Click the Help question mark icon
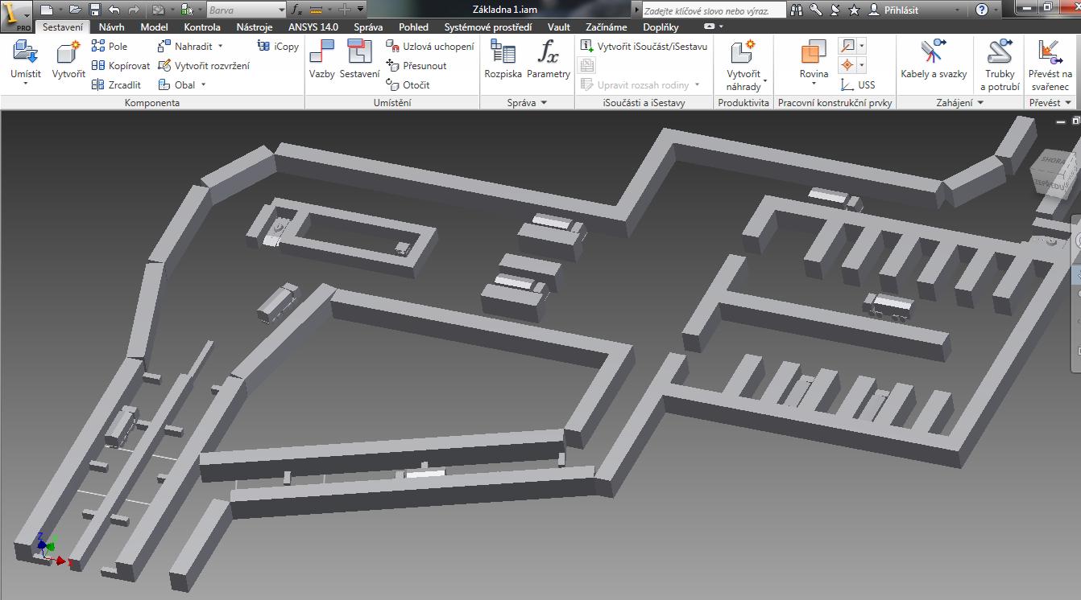1081x600 pixels. point(981,10)
